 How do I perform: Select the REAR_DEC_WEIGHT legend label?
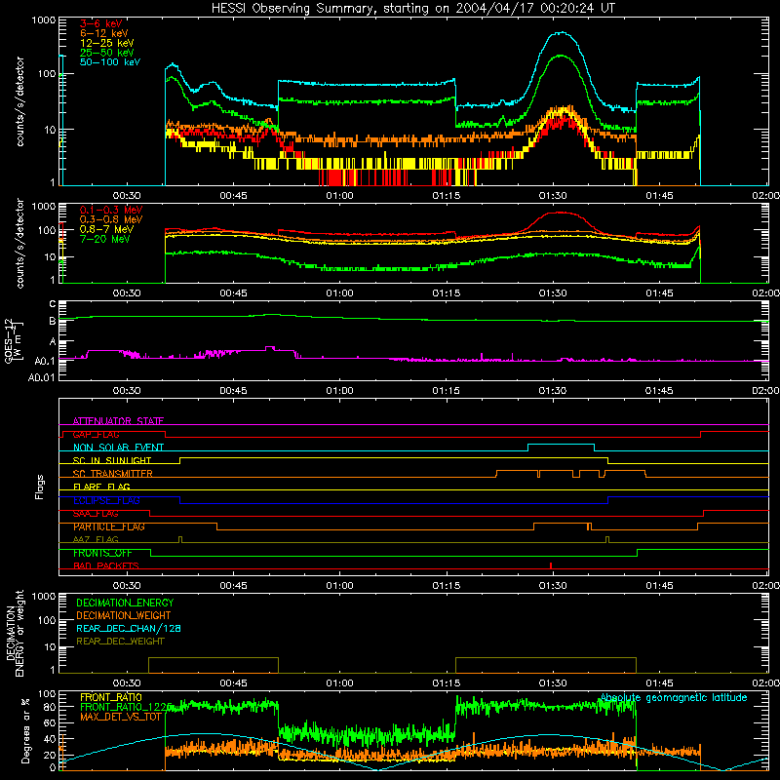click(x=120, y=642)
